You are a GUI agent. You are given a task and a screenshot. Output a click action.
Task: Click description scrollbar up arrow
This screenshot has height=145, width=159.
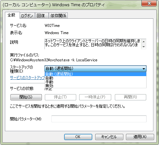(x=144, y=42)
